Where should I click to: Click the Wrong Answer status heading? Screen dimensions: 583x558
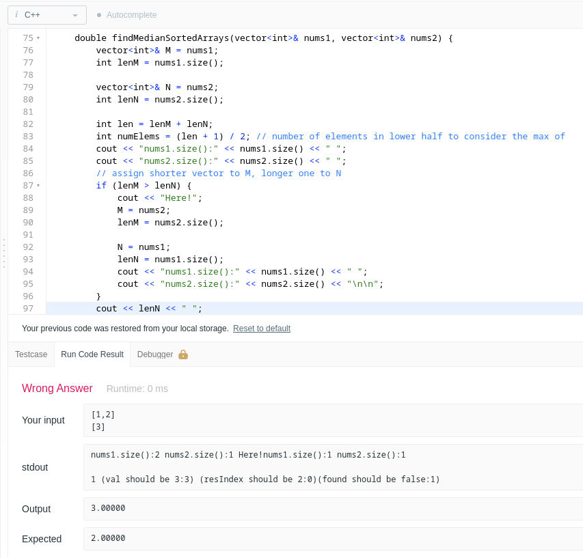pyautogui.click(x=57, y=389)
